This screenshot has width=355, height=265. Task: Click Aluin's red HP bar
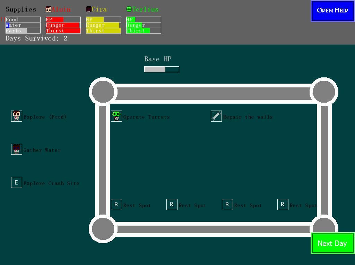point(63,19)
